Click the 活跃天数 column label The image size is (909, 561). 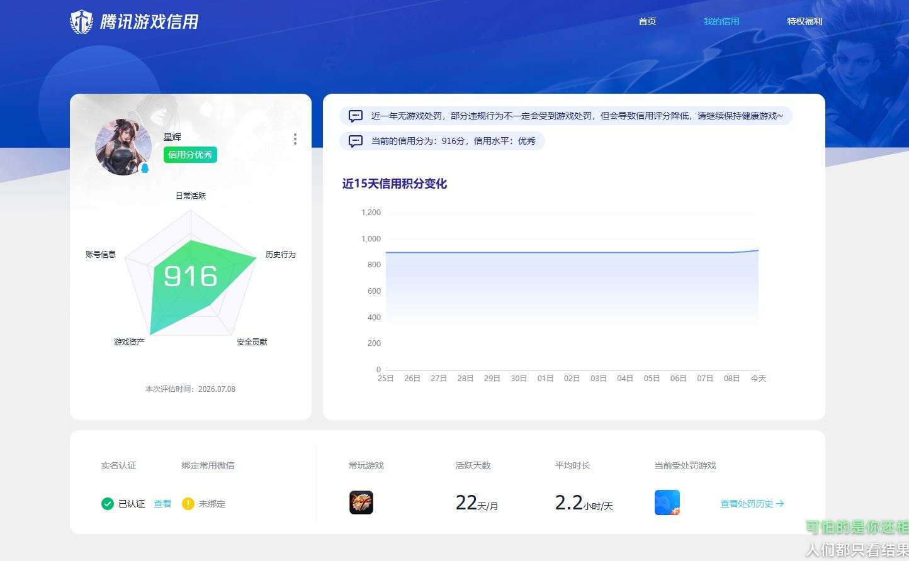click(x=473, y=466)
